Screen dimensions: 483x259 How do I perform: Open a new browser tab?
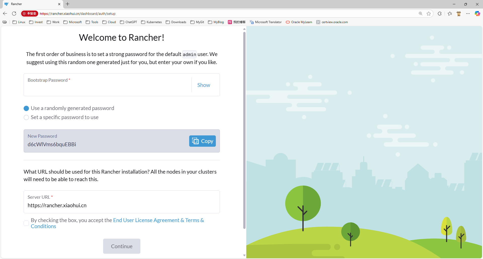68,4
